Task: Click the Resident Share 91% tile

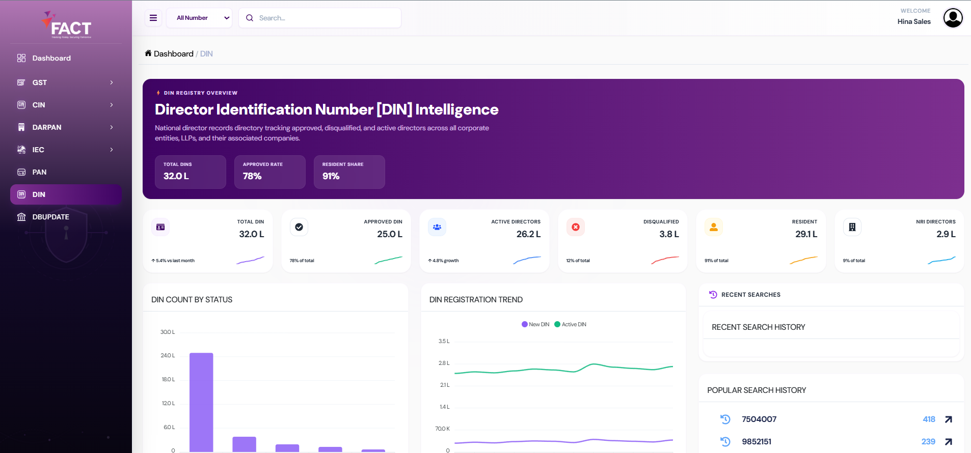Action: pyautogui.click(x=349, y=172)
